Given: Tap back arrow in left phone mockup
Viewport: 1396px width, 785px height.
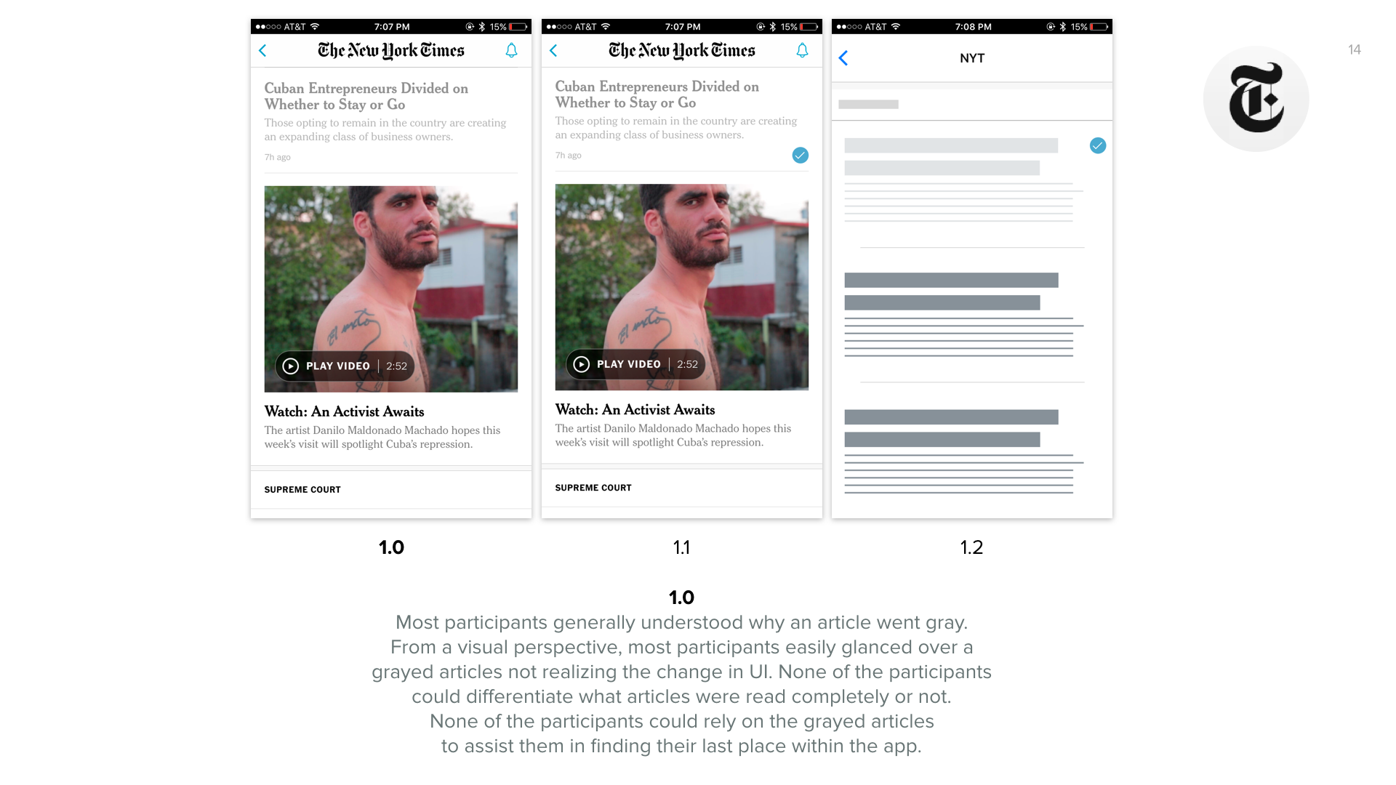Looking at the screenshot, I should (x=262, y=51).
